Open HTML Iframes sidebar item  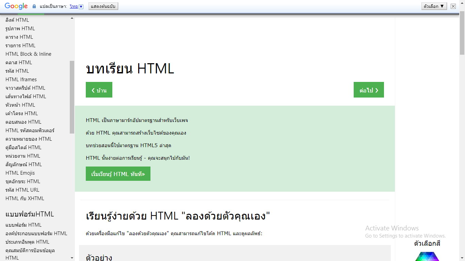coord(21,80)
